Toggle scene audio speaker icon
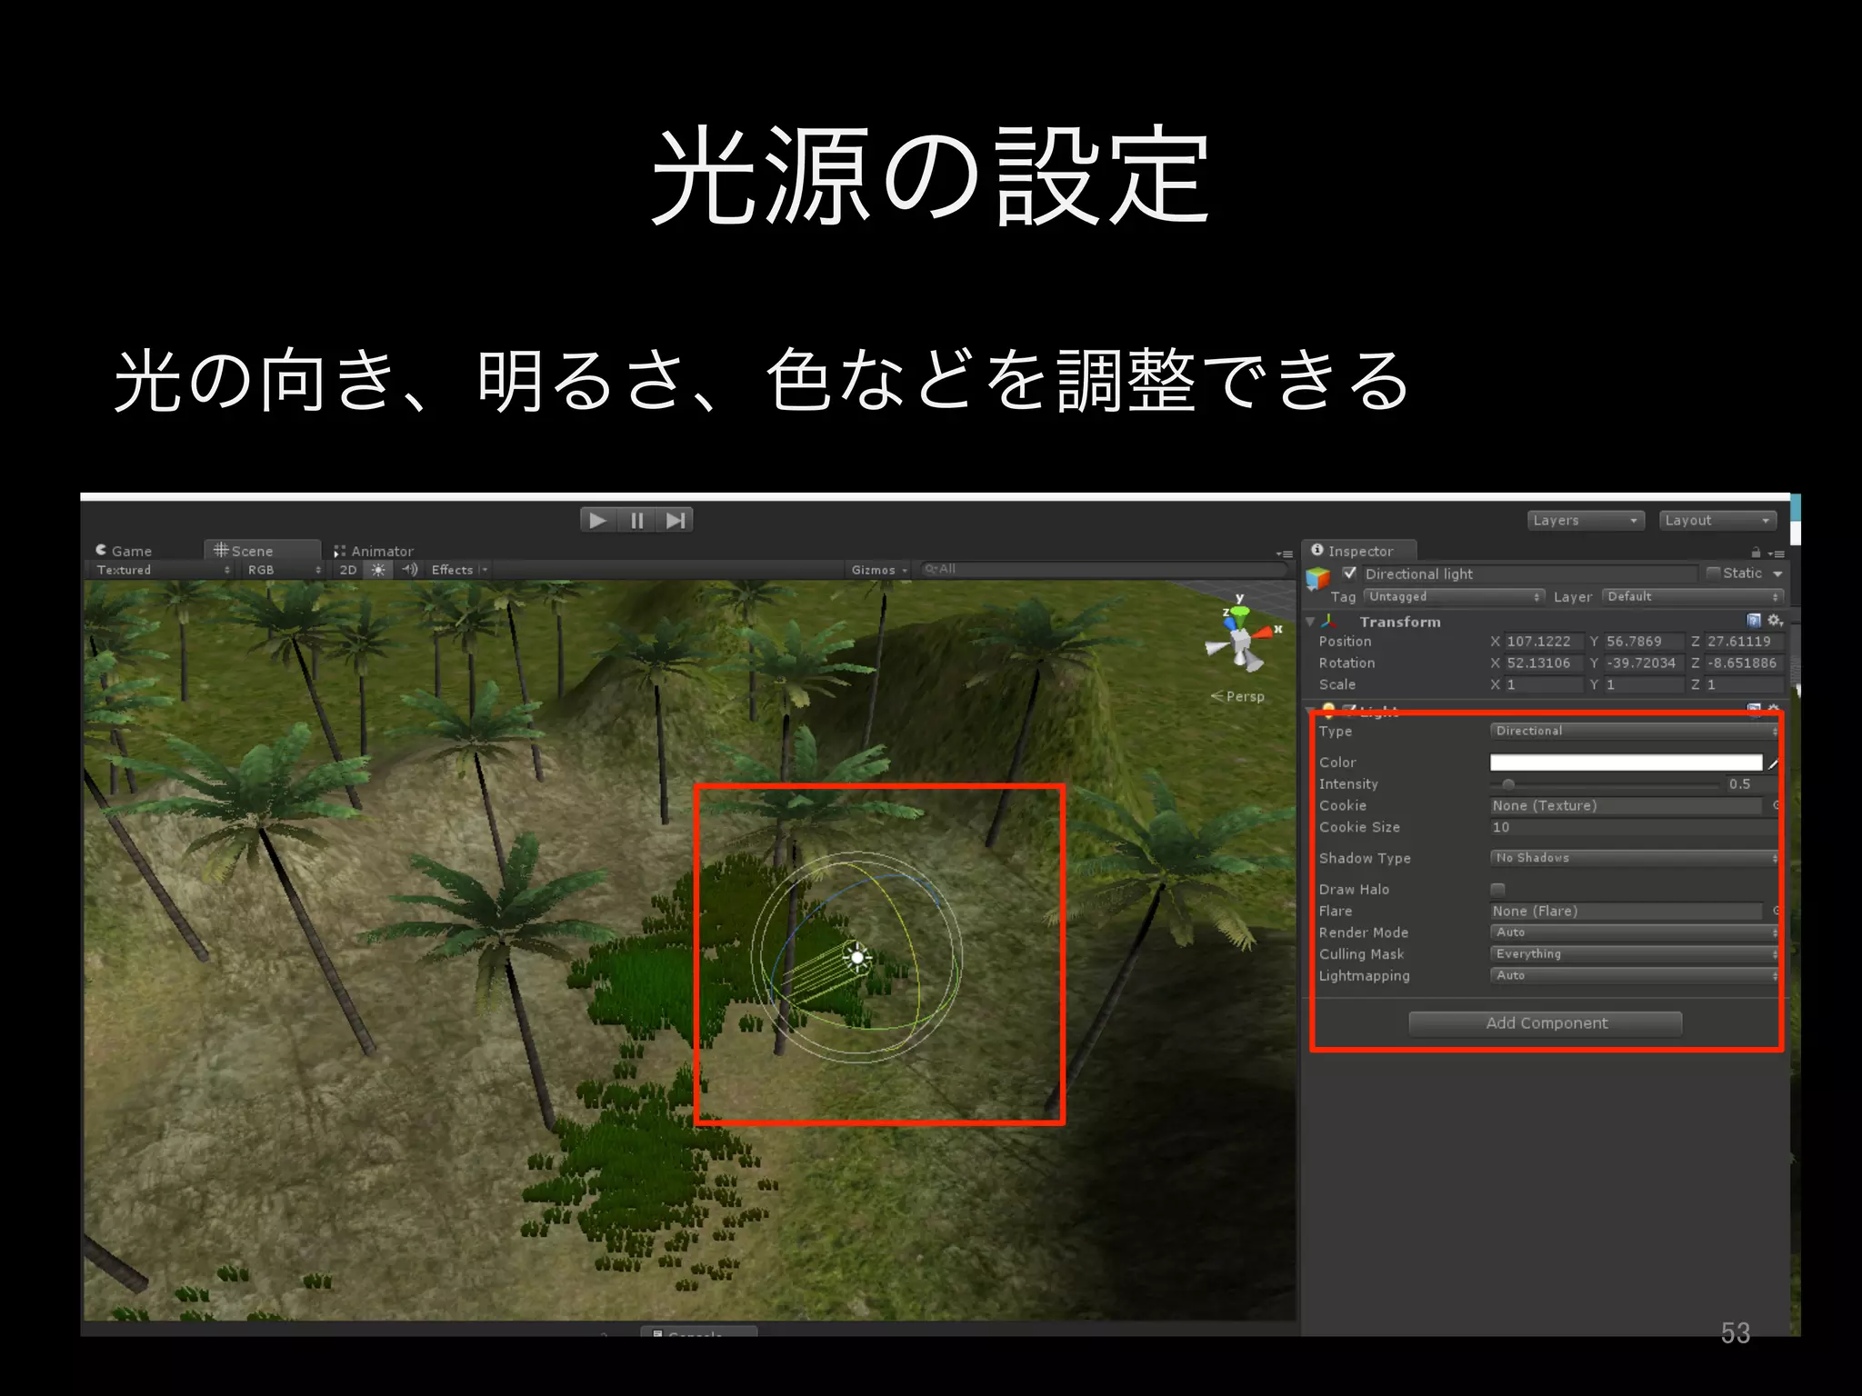This screenshot has height=1396, width=1862. coord(409,570)
